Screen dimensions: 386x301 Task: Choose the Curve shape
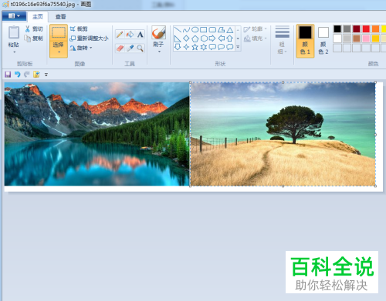point(186,30)
